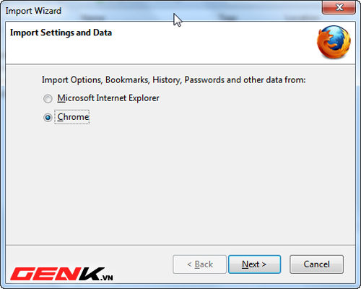Click the word "Passwords" in the instruction line
This screenshot has height=289, width=361.
[204, 79]
